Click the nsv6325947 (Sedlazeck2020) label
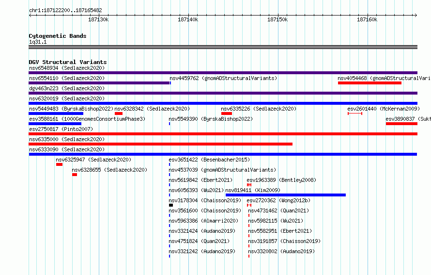The image size is (431, 275). [x=93, y=160]
